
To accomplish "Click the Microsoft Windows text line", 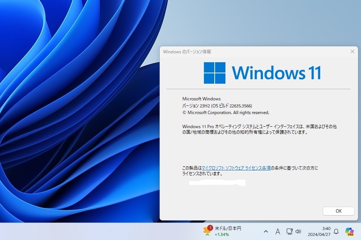I will tap(201, 99).
